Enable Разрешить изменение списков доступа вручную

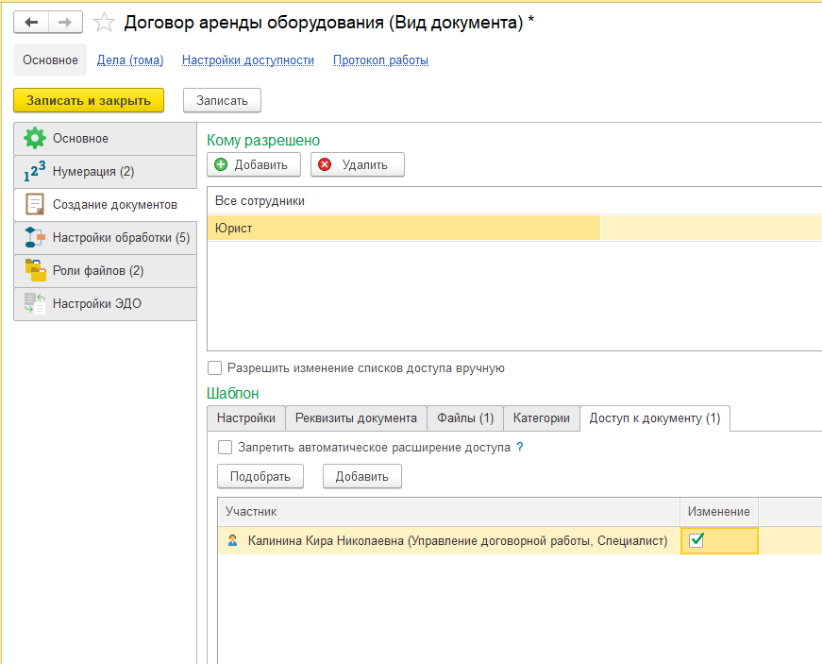214,368
